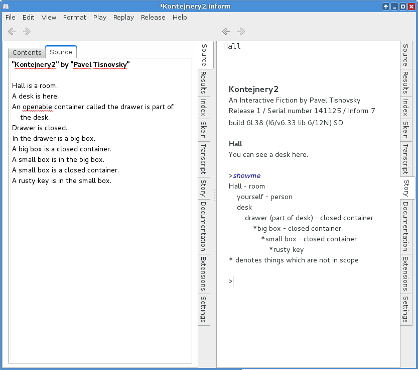
Task: Open left panel's Index tab
Action: tap(204, 108)
